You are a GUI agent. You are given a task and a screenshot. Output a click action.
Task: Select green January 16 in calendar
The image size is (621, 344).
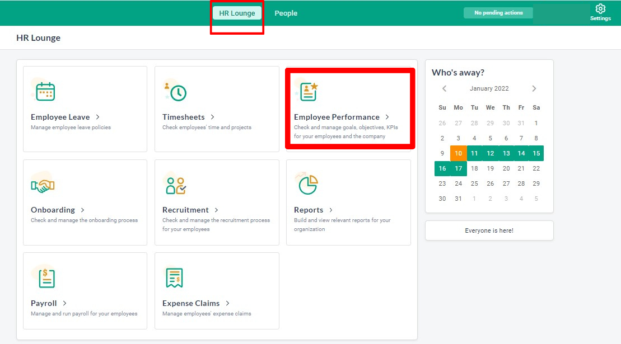tap(442, 168)
